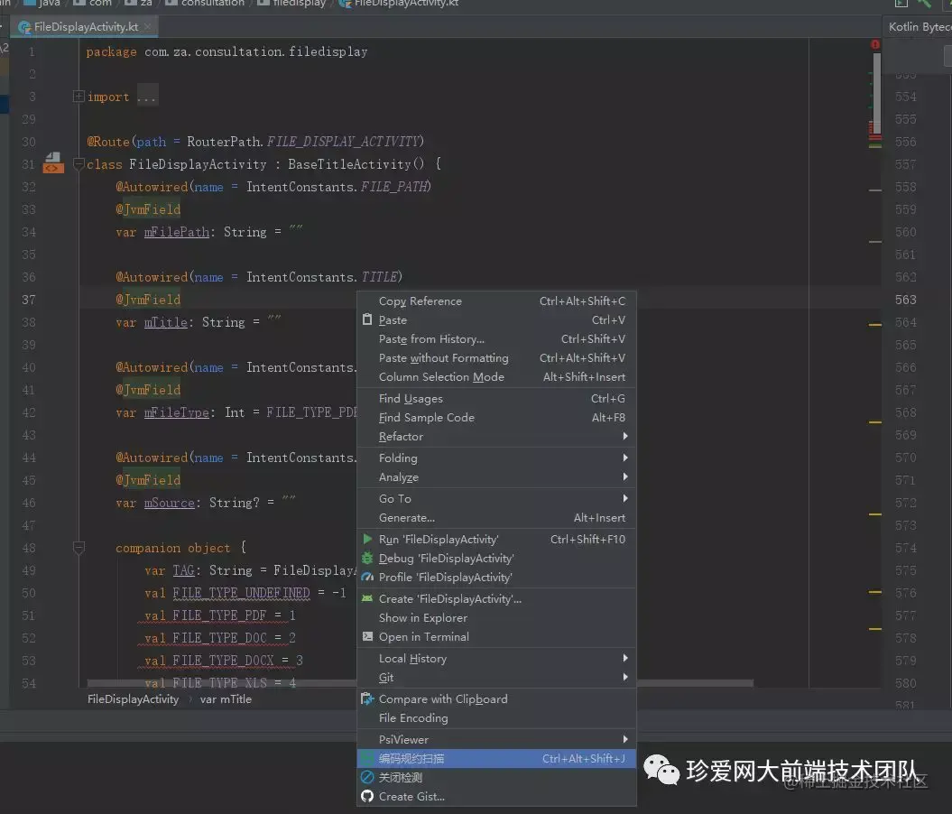Viewport: 952px width, 814px height.
Task: Click the red error indicator atop the scrollbar
Action: pos(875,44)
